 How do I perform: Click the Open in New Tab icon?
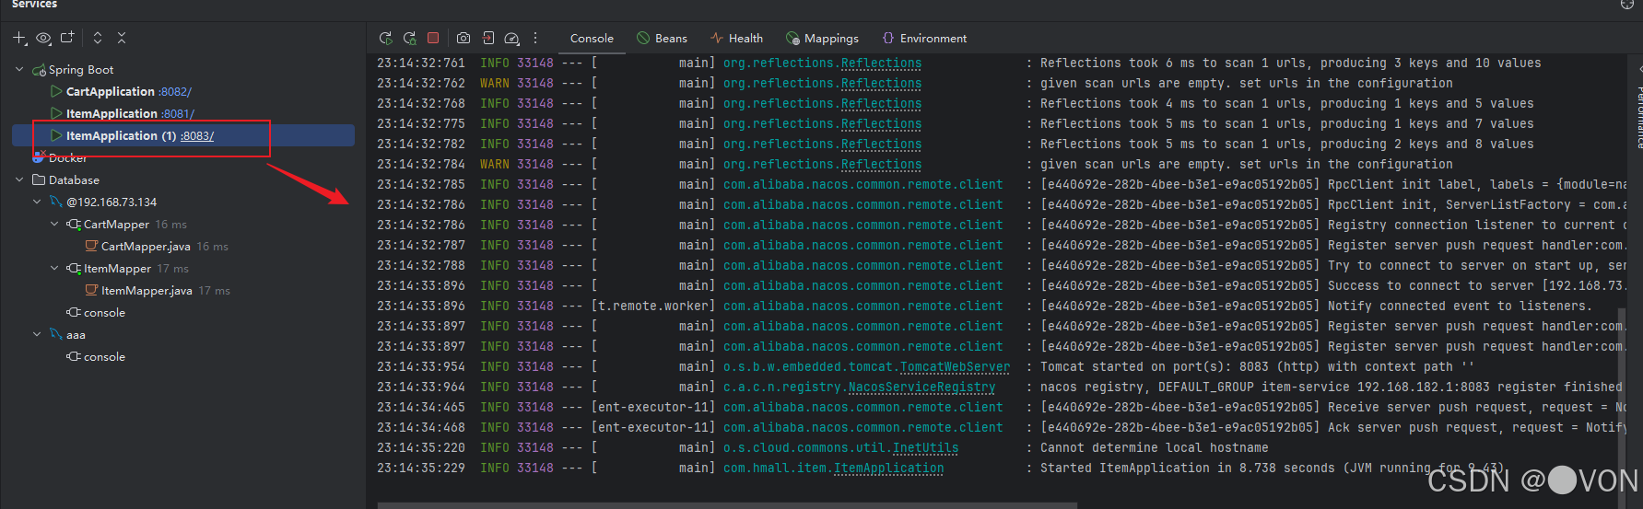[x=67, y=38]
